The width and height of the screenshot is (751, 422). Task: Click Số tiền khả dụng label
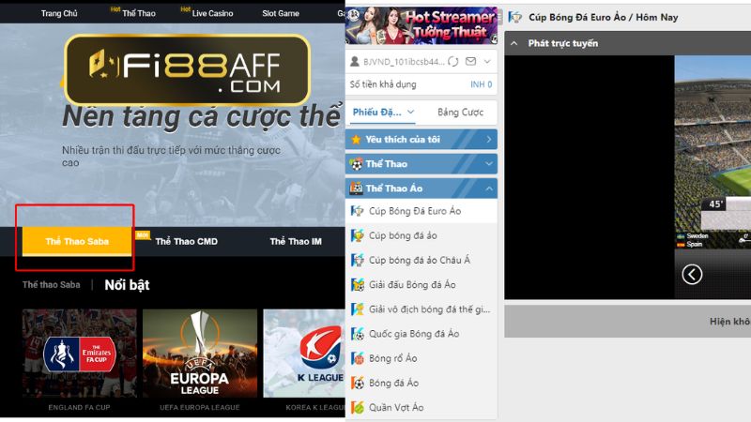coord(383,84)
